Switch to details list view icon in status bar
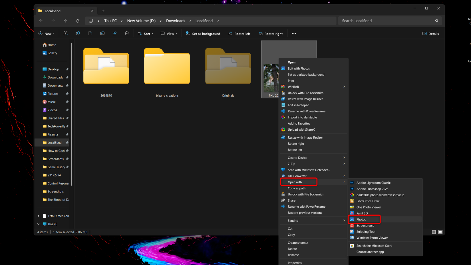 [434, 232]
